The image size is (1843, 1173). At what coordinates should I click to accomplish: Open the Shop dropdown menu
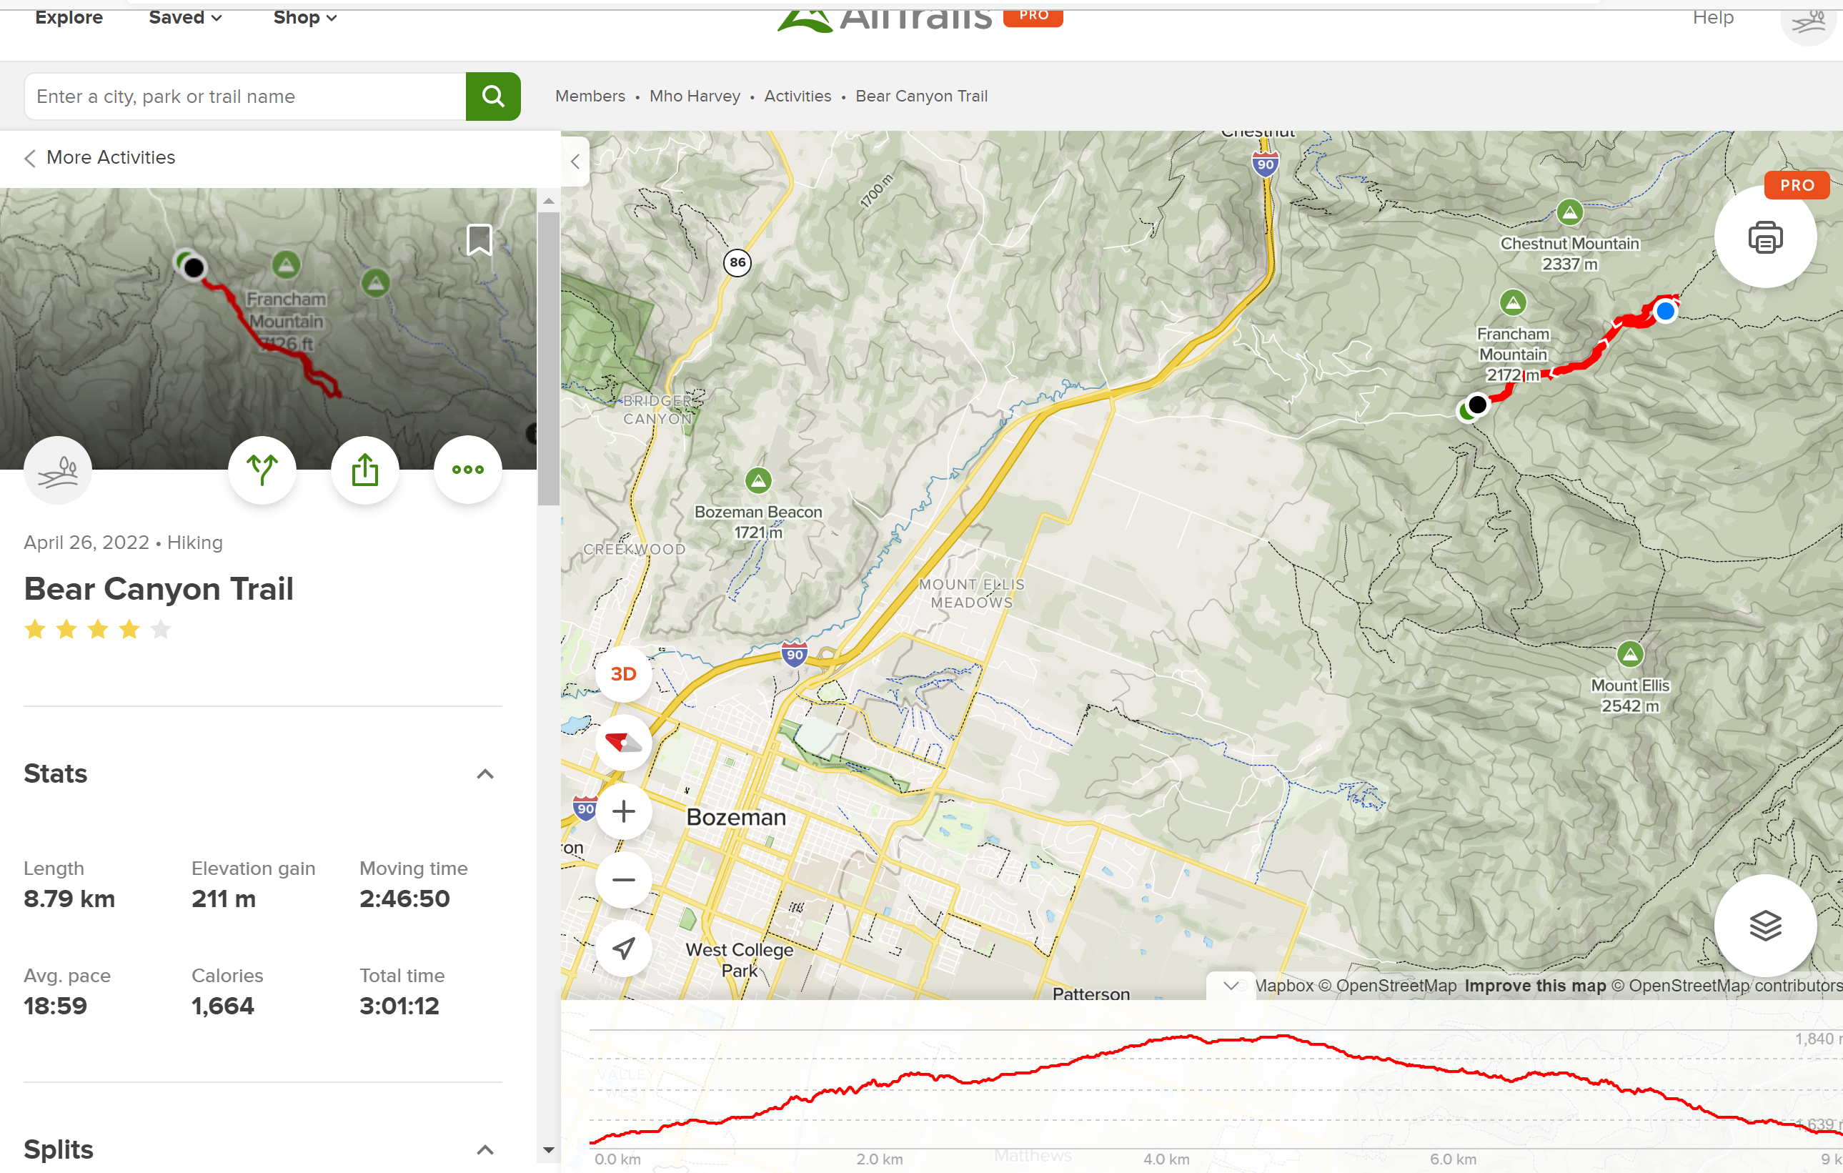point(304,17)
